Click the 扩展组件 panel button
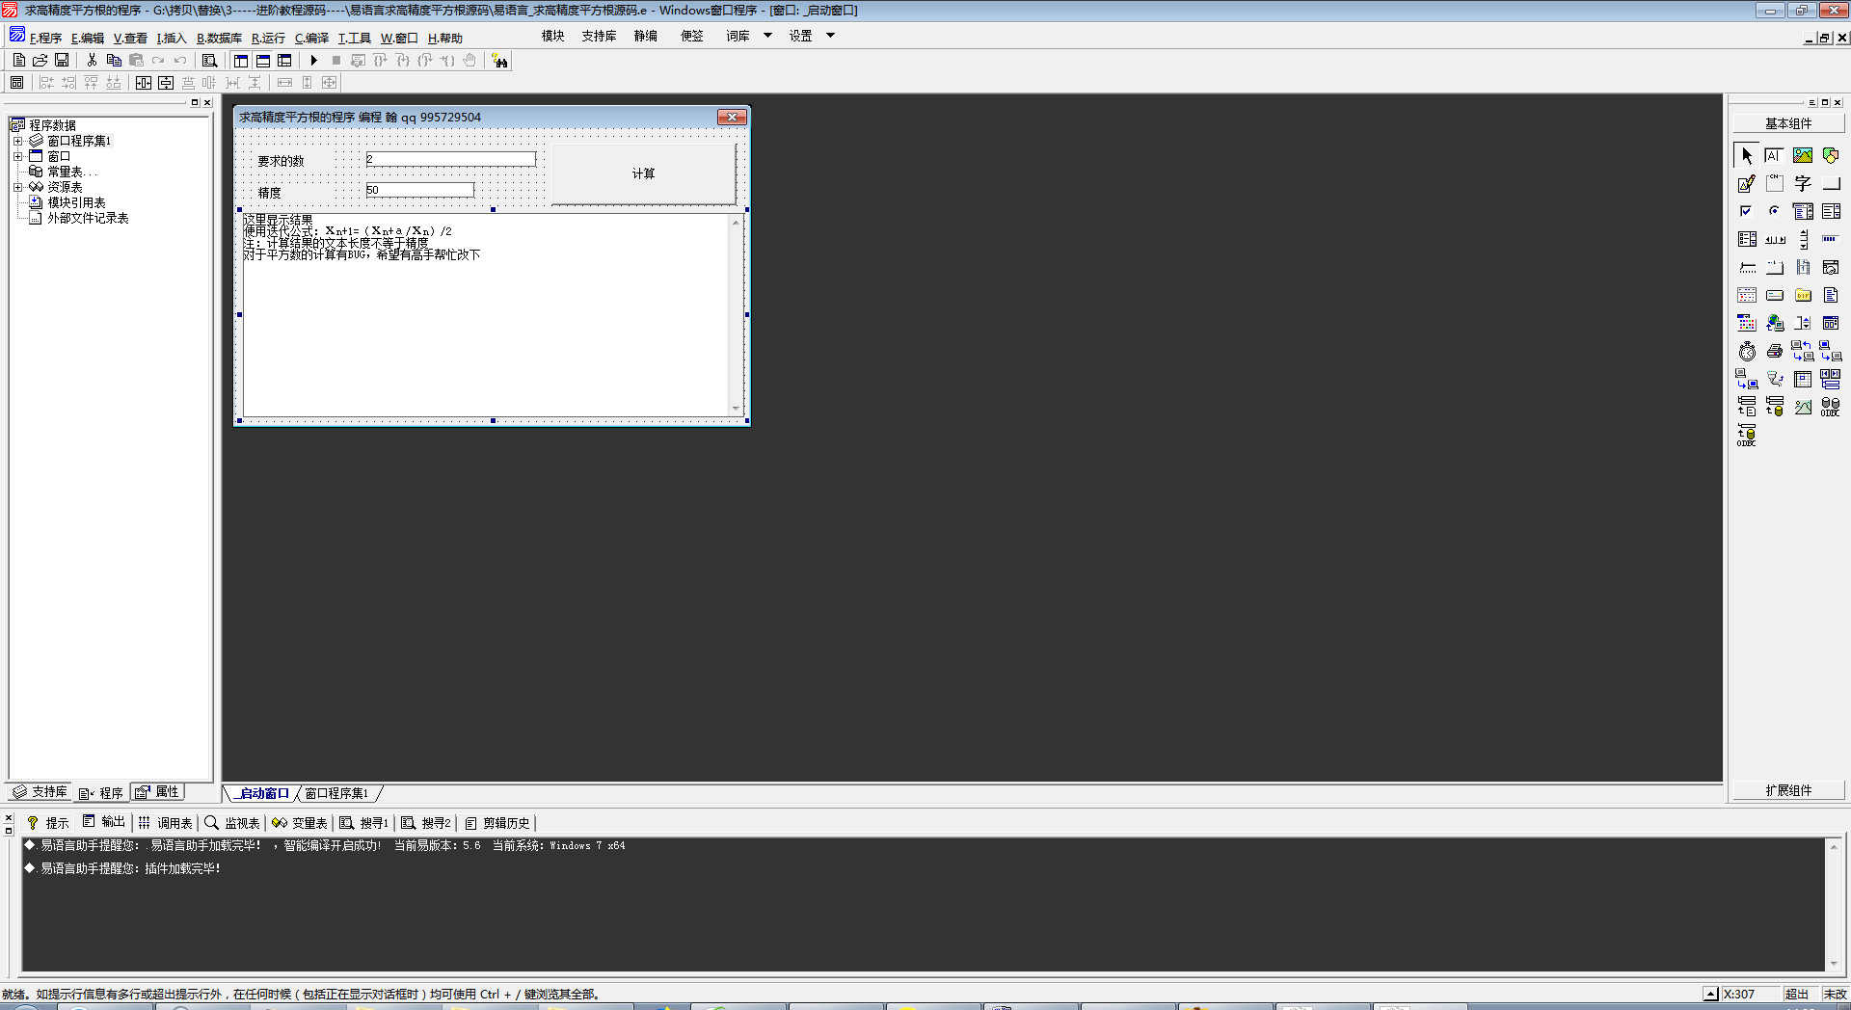Viewport: 1851px width, 1010px height. point(1788,790)
